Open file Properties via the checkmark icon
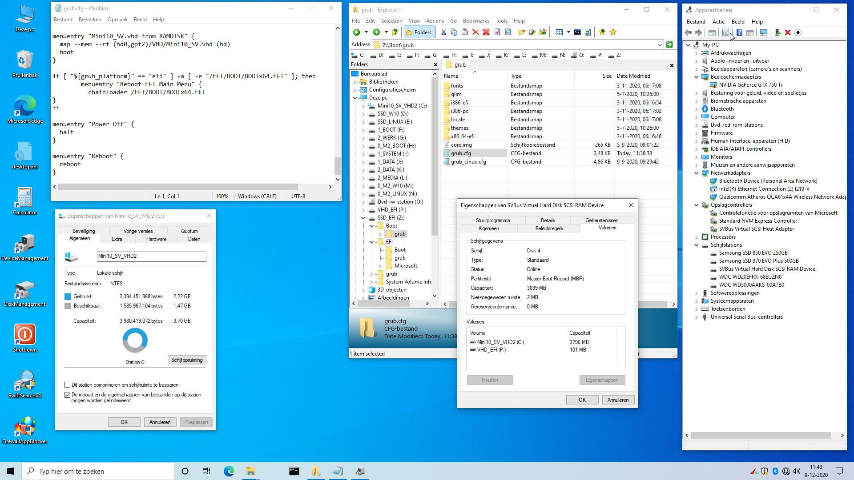Image resolution: width=854 pixels, height=480 pixels. (x=497, y=32)
